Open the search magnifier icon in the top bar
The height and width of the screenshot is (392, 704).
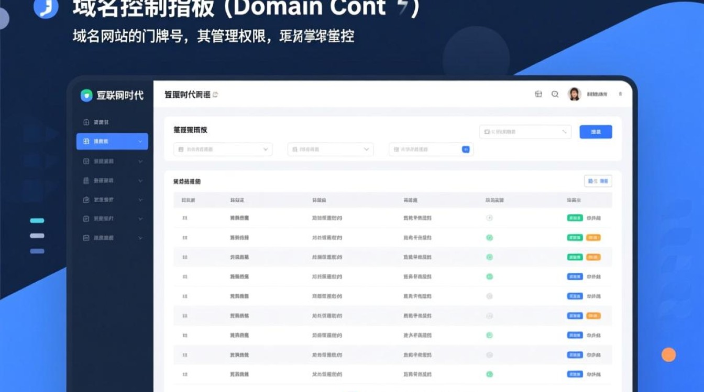[555, 95]
